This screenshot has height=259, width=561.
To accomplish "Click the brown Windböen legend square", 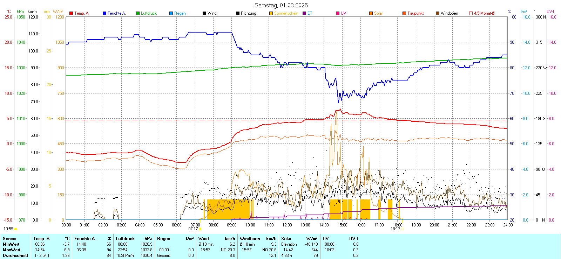I will point(438,13).
